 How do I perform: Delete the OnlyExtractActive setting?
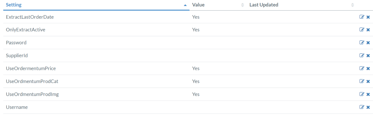coord(368,30)
